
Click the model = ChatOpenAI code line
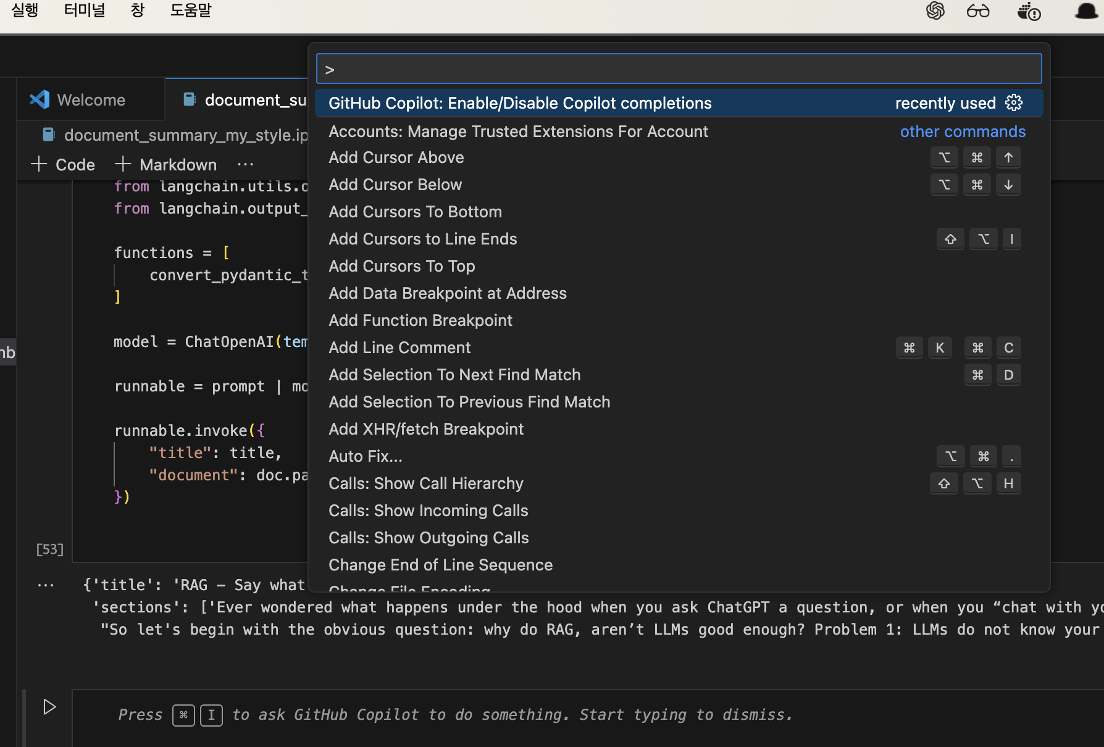click(x=211, y=341)
